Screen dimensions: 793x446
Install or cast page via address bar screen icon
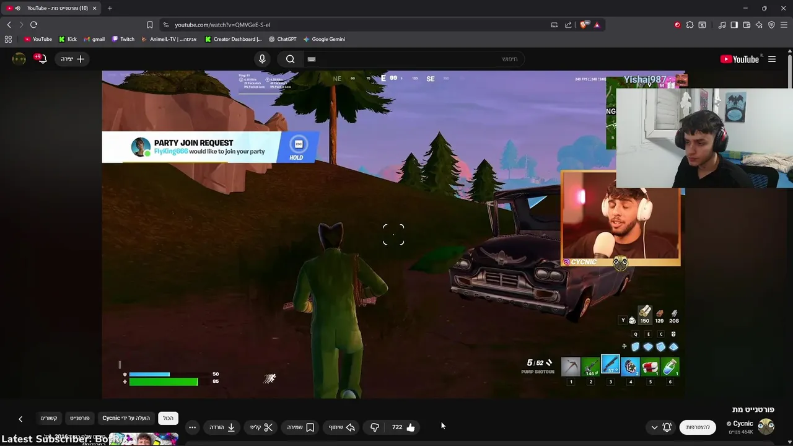554,25
